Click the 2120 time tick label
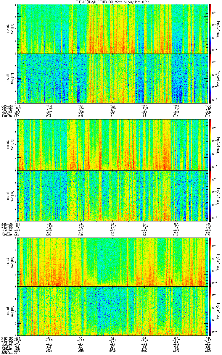Viewport: 222px width, 355px height. (144, 350)
